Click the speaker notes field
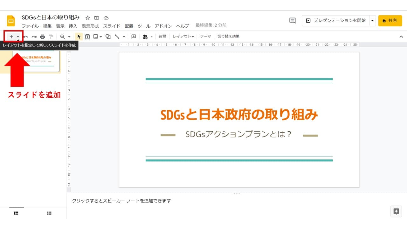The height and width of the screenshot is (229, 407). (223, 201)
